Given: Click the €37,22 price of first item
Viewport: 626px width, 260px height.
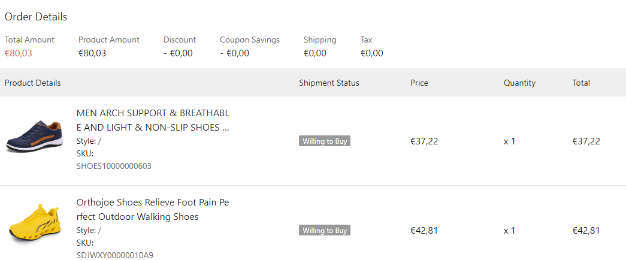Looking at the screenshot, I should pos(424,141).
